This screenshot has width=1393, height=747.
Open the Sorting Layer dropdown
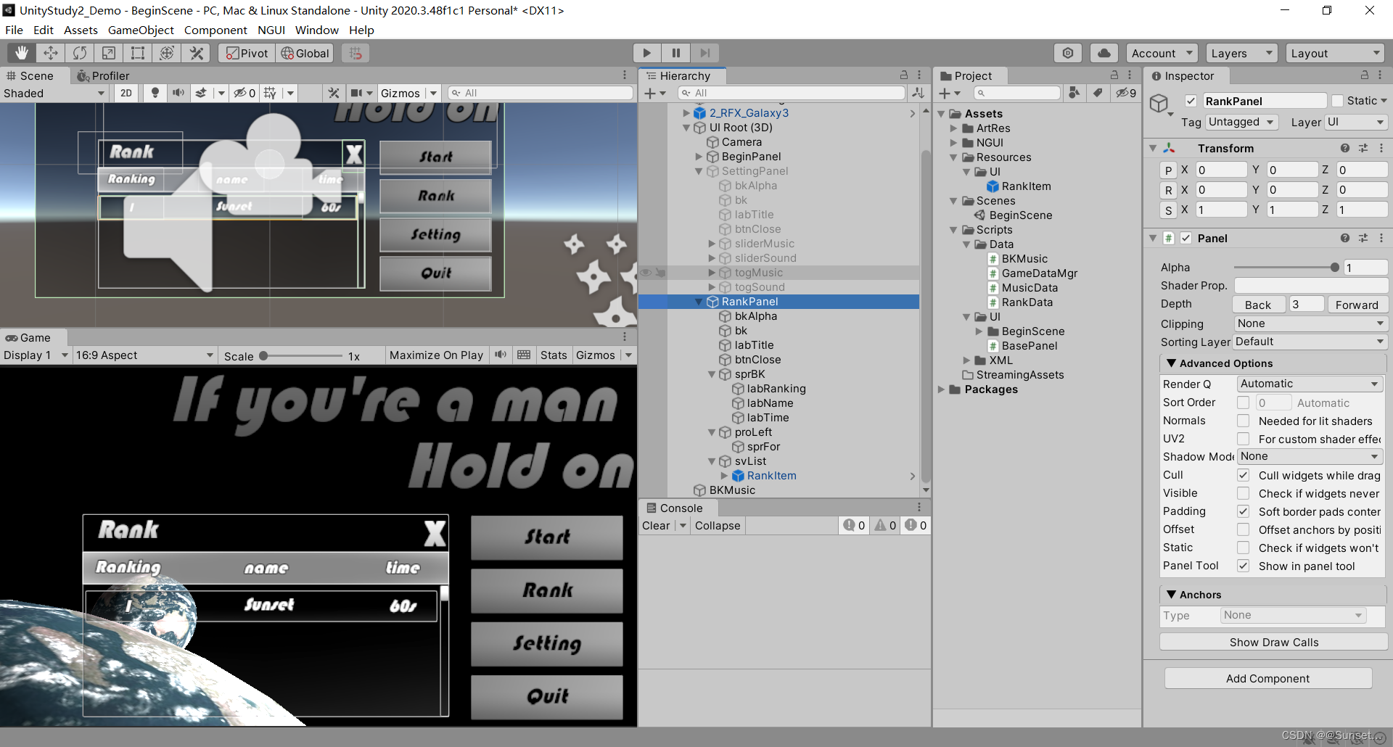[1311, 342]
